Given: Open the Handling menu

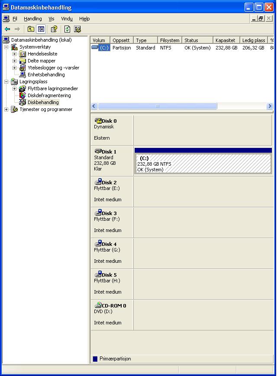Looking at the screenshot, I should point(33,19).
